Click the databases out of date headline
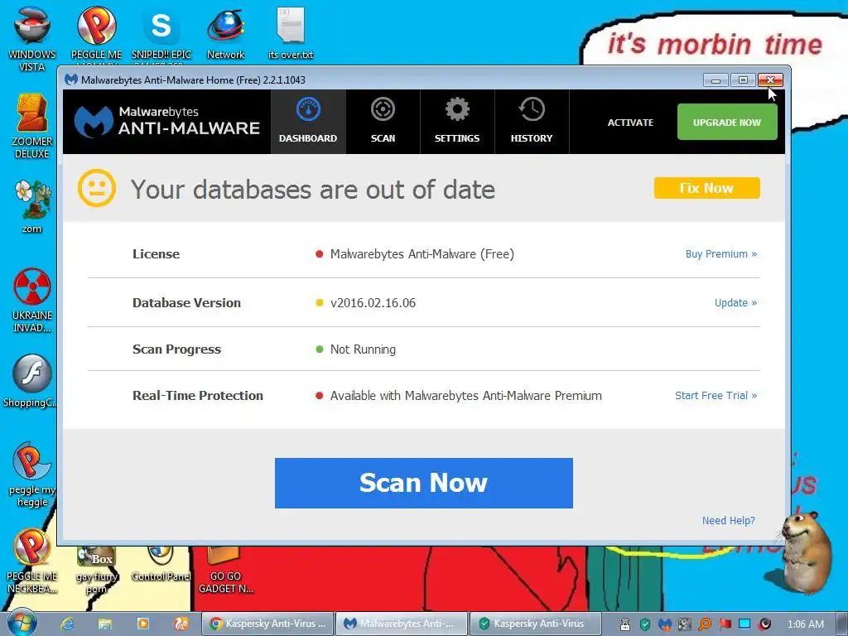 pos(313,190)
